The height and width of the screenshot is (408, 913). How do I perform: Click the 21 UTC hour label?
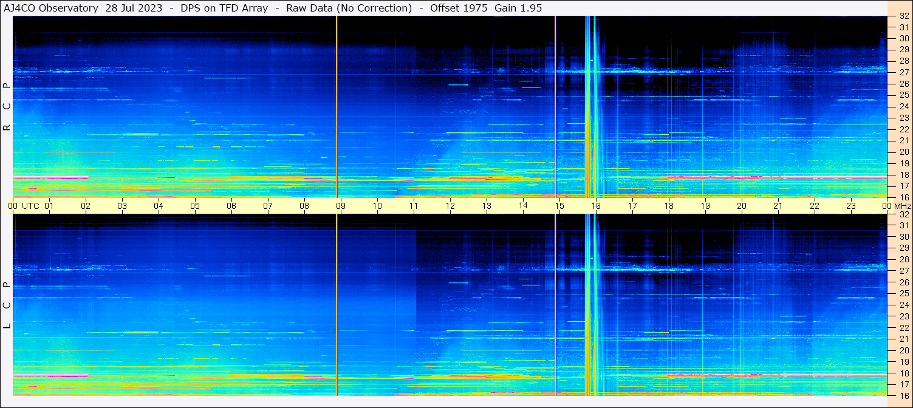point(778,206)
